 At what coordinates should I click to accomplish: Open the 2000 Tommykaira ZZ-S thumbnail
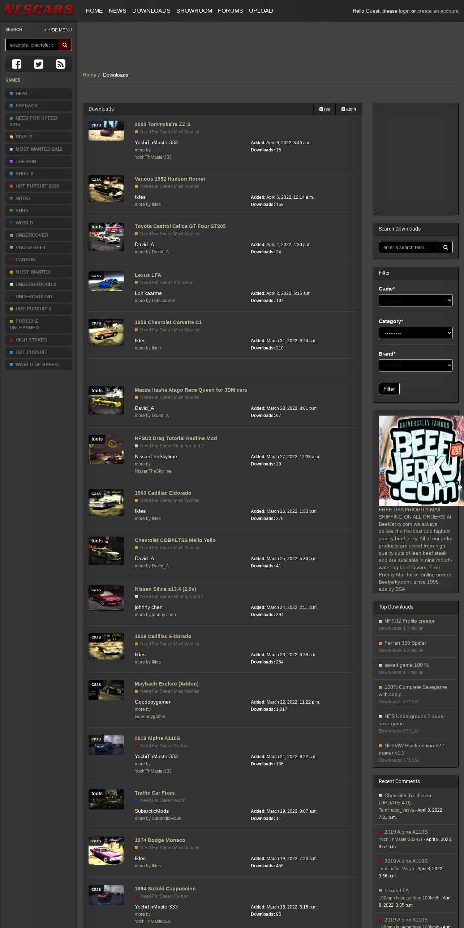pos(106,131)
